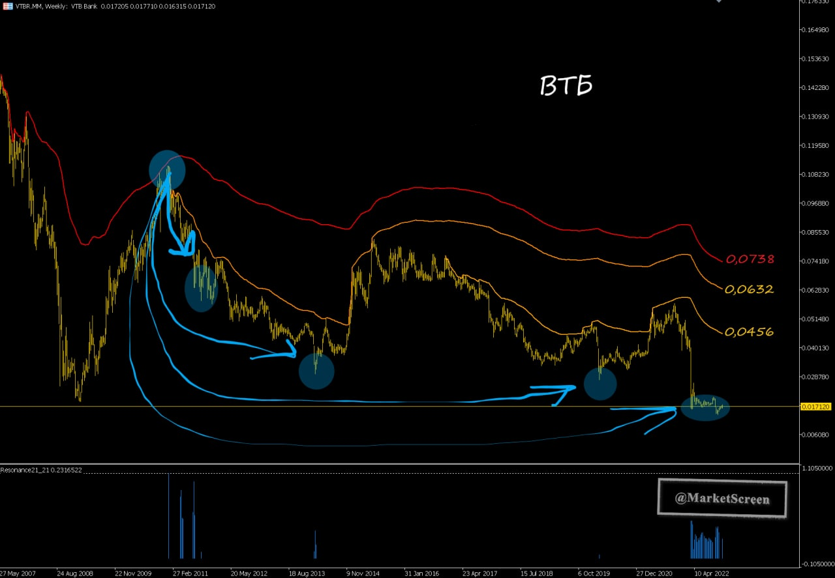Click the 10 Apr 2022 date label
This screenshot has width=835, height=578.
(x=712, y=574)
